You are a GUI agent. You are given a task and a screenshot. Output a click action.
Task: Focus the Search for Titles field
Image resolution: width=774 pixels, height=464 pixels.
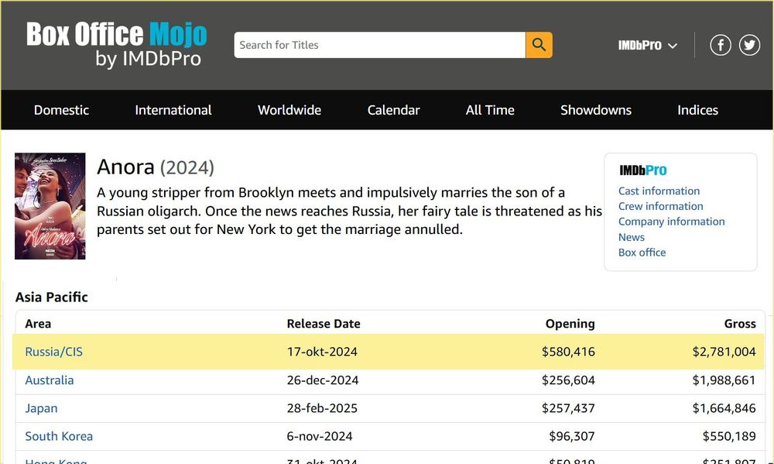pyautogui.click(x=379, y=45)
